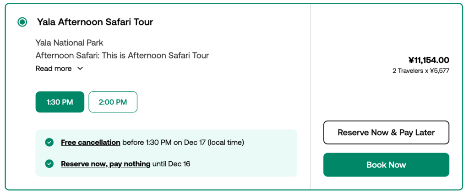The width and height of the screenshot is (469, 196).
Task: Click the 'until Dec 16' text
Action: [171, 164]
